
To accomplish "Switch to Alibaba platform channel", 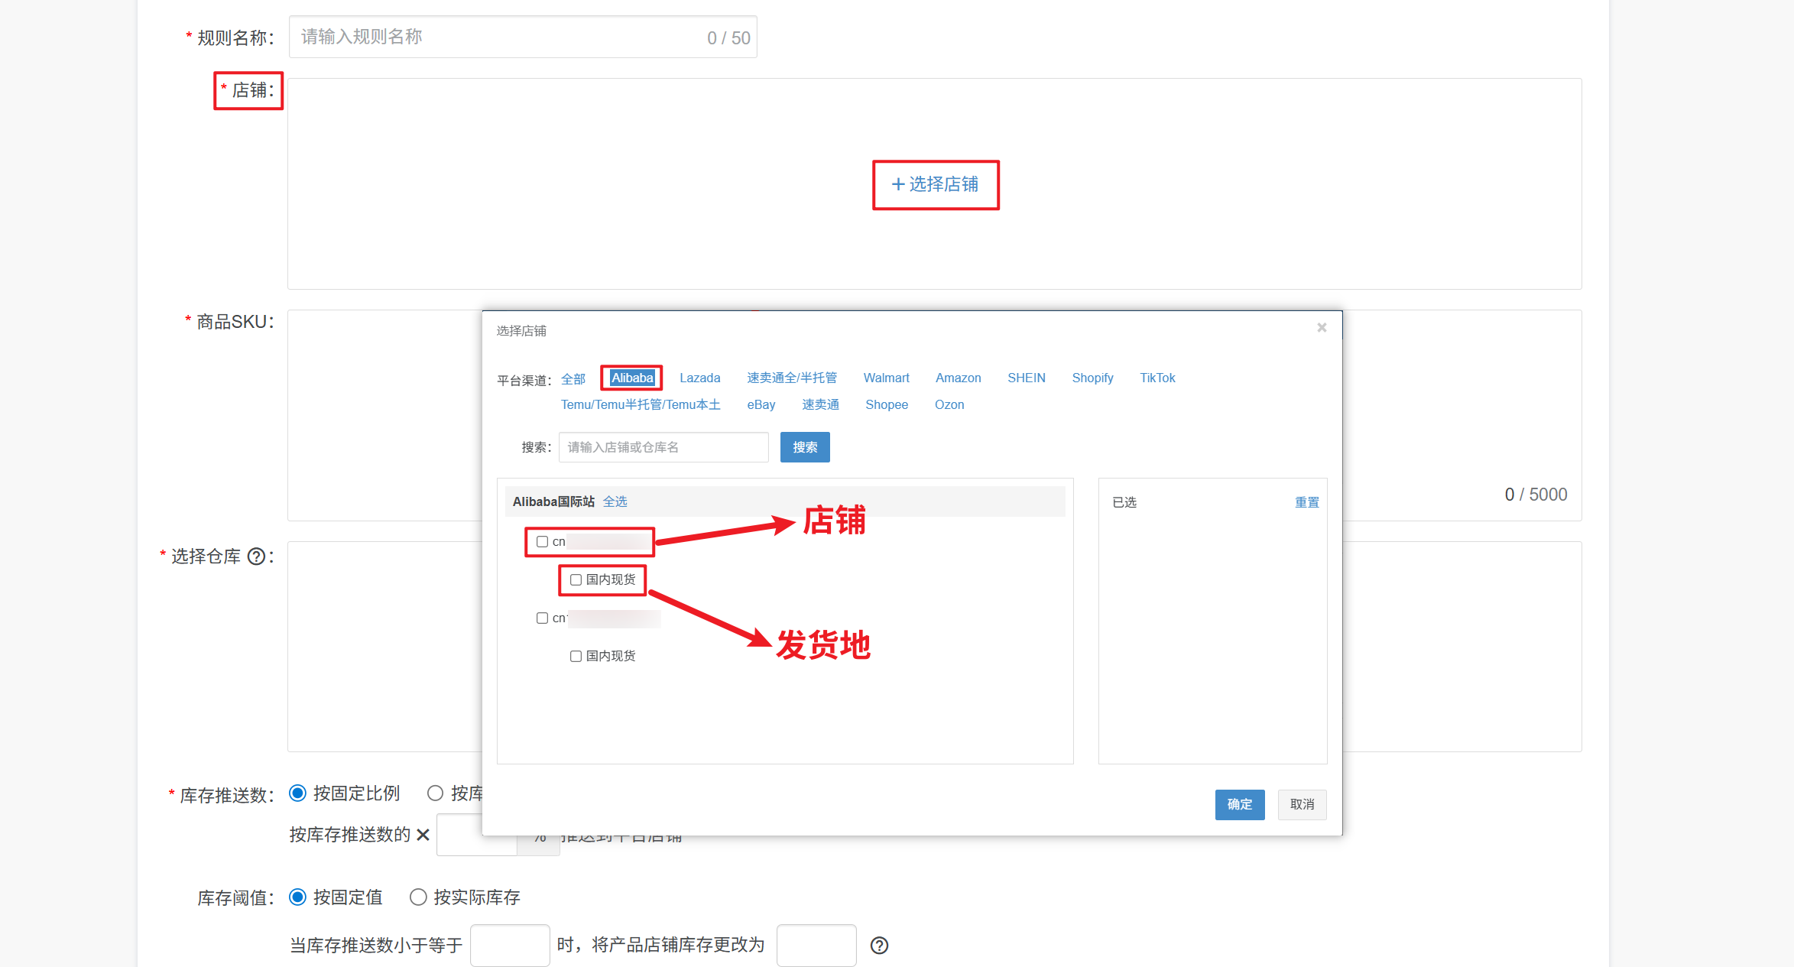I will pos(632,378).
